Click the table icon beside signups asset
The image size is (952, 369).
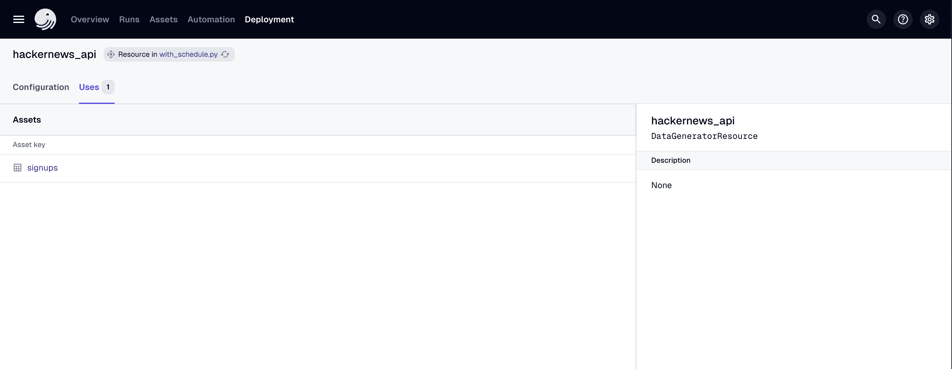[x=17, y=168]
